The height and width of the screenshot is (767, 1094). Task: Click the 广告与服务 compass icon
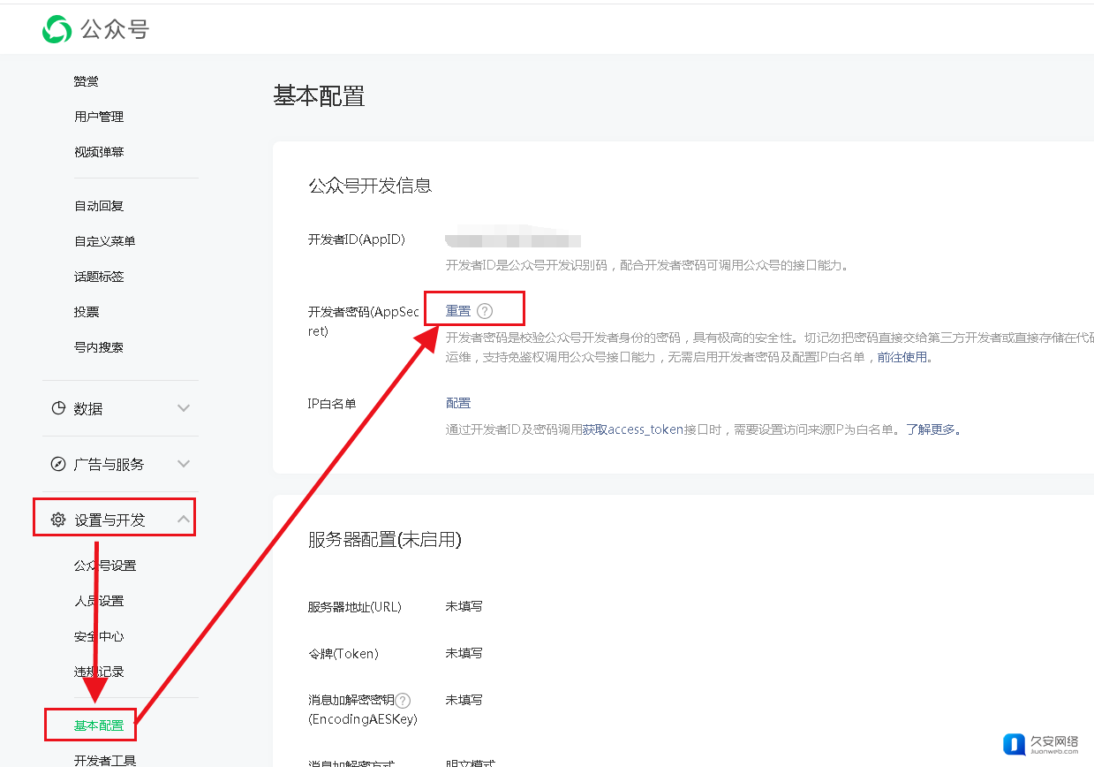click(x=58, y=464)
